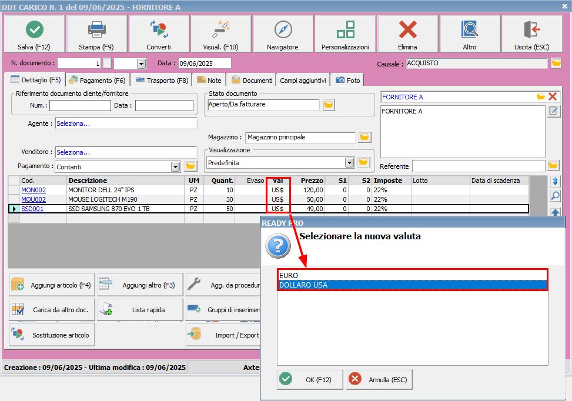Open the Converti tool
Viewport: 572px width, 401px height.
(159, 34)
